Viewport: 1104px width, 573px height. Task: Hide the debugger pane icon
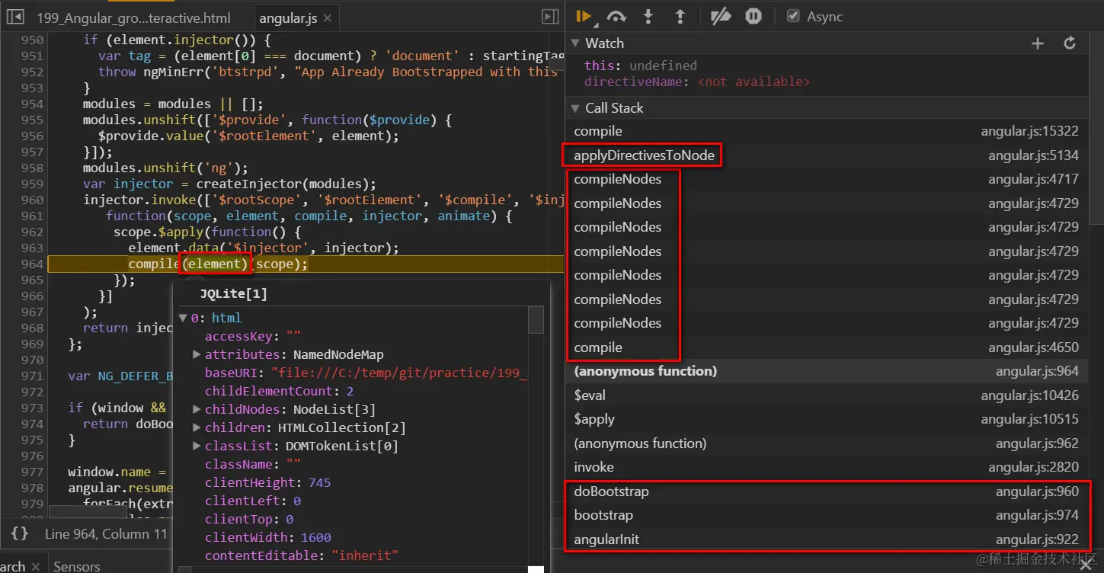click(549, 17)
